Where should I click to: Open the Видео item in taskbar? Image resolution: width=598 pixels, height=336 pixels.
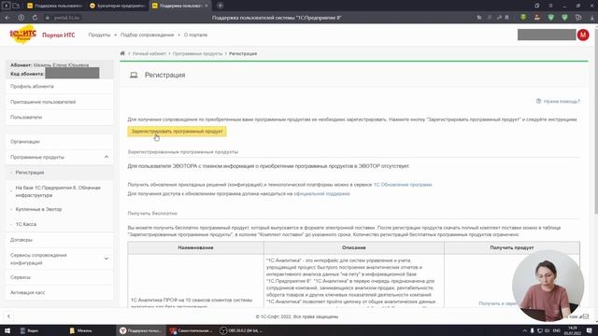(x=29, y=330)
